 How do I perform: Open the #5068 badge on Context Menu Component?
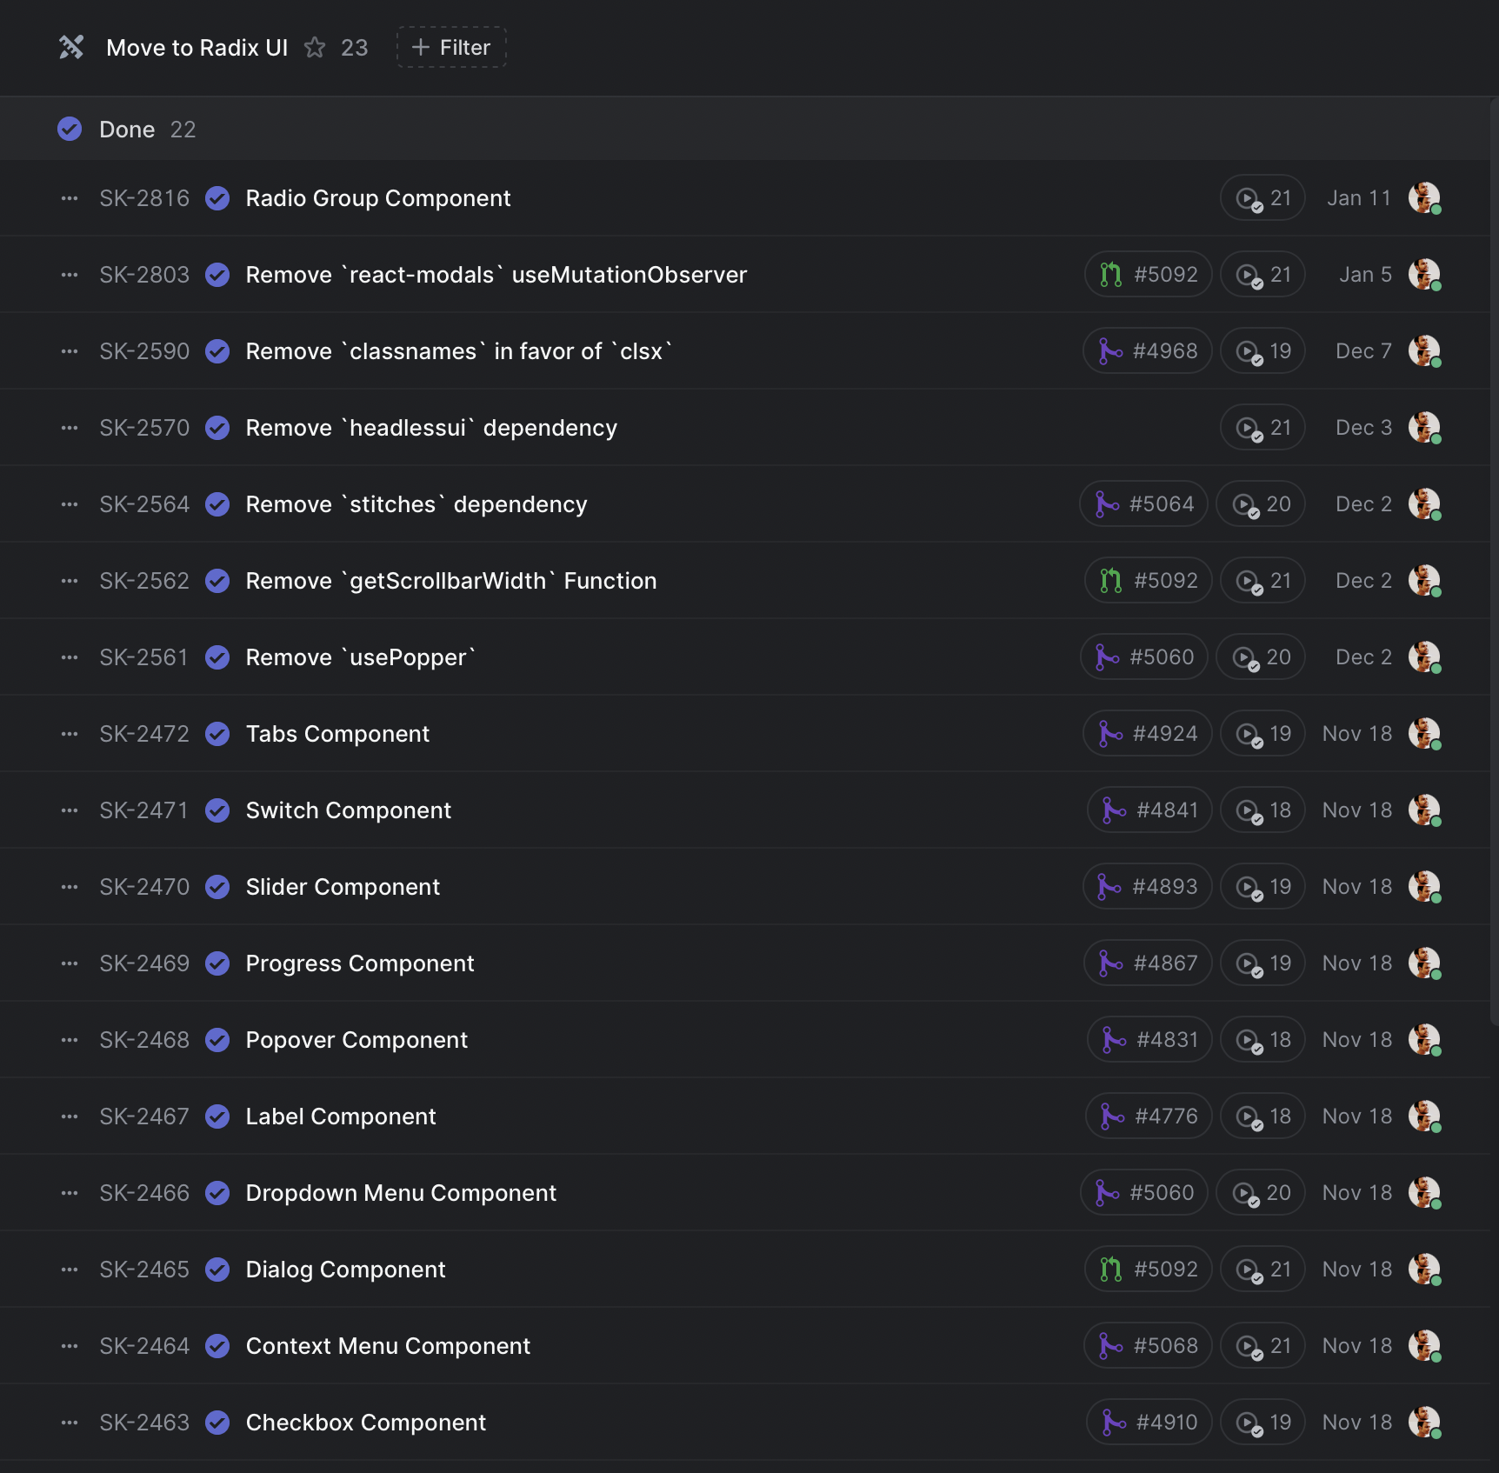click(1147, 1346)
